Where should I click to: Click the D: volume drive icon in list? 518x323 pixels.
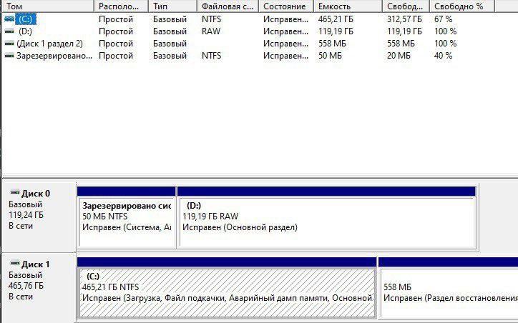(9, 31)
